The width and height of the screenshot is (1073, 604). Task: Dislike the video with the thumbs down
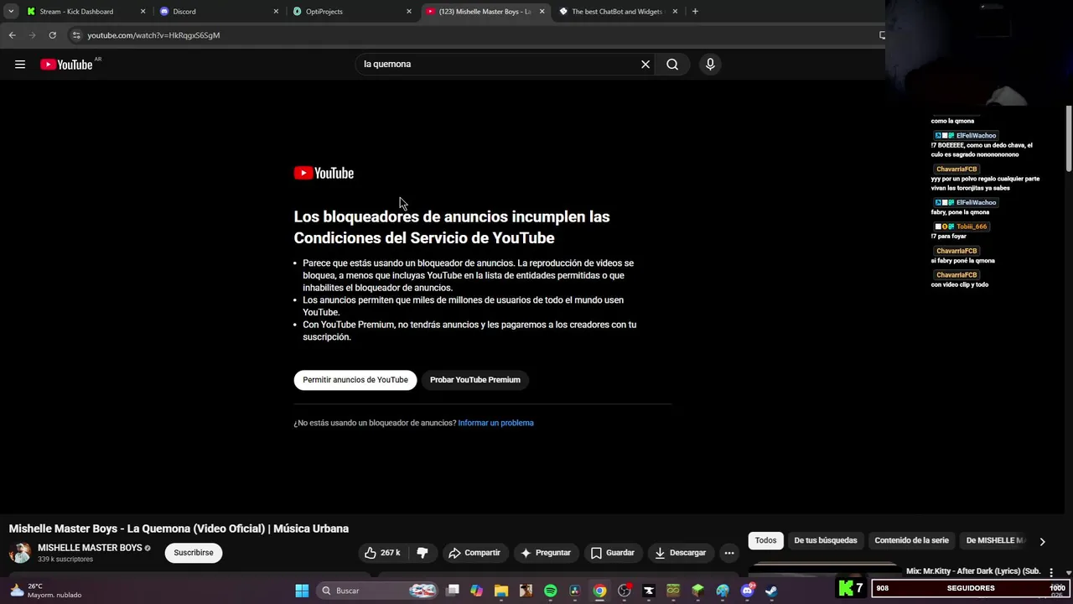click(422, 553)
